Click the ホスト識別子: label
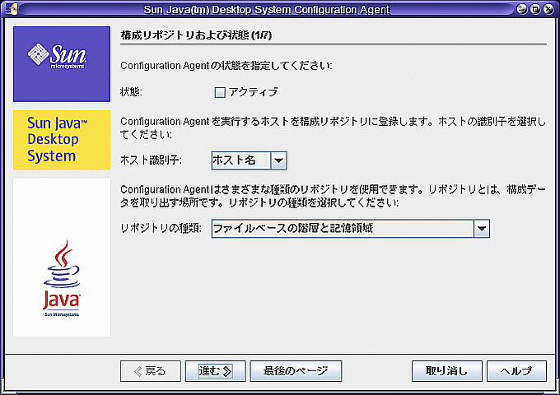The image size is (560, 395). [x=151, y=160]
